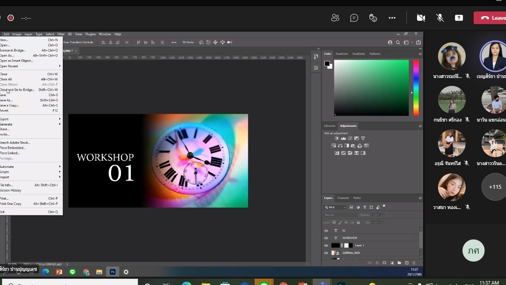This screenshot has width=506, height=285.
Task: Add a Color Balance adjustment
Action: (x=340, y=146)
